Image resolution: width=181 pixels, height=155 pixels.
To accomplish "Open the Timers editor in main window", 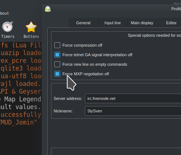I will (8, 30).
